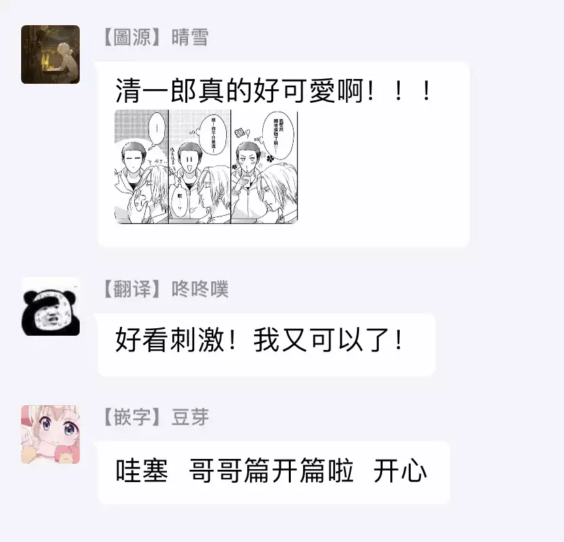Click the speech bubble in the right manga panel
This screenshot has height=542, width=564.
pyautogui.click(x=279, y=135)
